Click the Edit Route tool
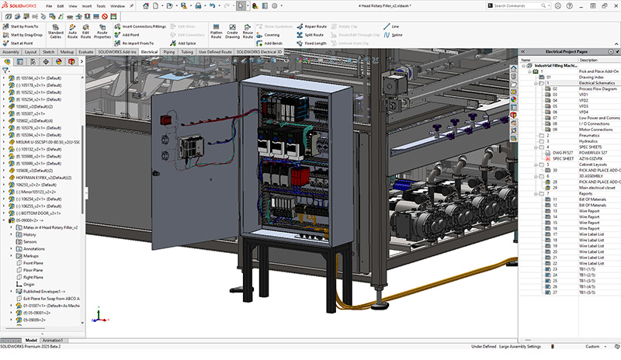This screenshot has height=360, width=621. pyautogui.click(x=85, y=31)
